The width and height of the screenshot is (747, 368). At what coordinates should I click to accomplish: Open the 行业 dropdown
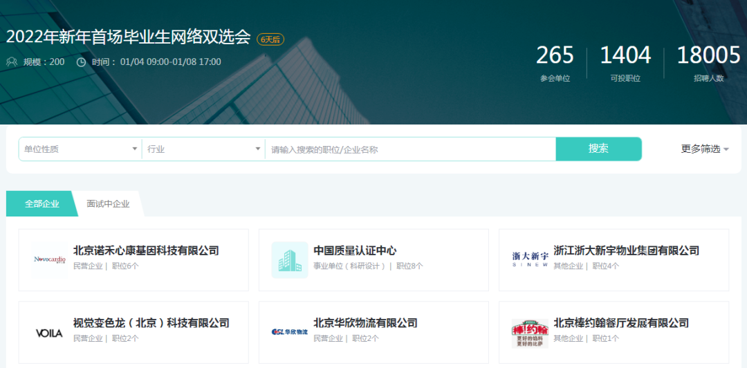point(203,149)
